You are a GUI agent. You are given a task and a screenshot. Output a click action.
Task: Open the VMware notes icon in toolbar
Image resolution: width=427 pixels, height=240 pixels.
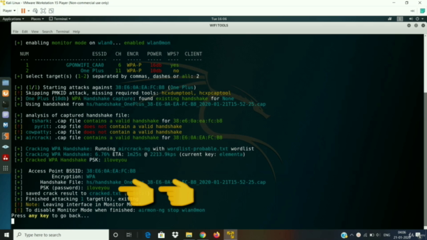(422, 11)
